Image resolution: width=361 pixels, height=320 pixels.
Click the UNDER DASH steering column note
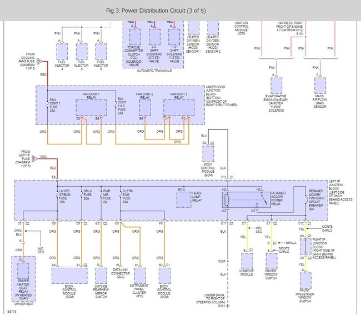[211, 298]
